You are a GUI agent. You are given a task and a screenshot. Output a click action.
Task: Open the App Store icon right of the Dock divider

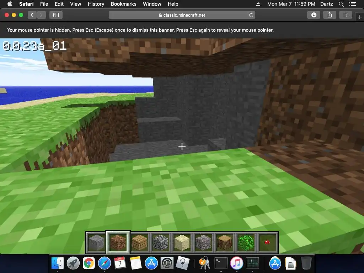[275, 263]
